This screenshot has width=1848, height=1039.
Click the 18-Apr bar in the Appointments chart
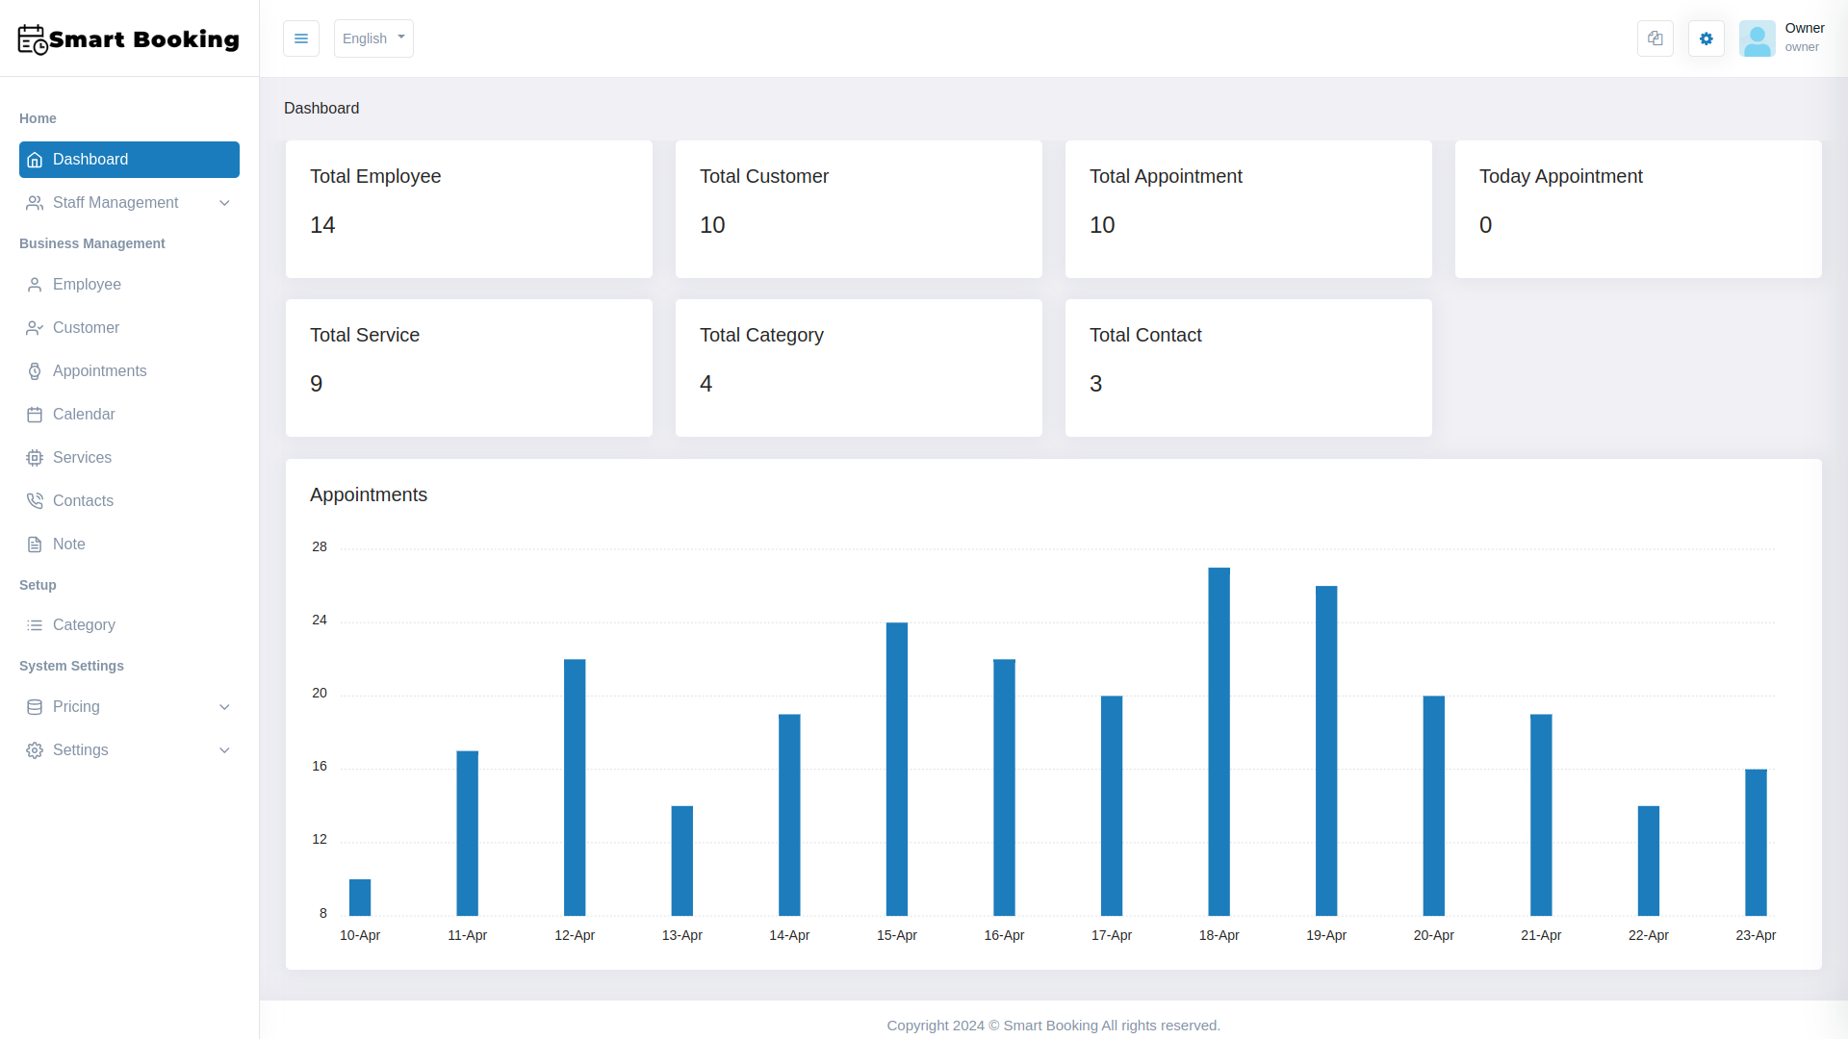(1219, 741)
